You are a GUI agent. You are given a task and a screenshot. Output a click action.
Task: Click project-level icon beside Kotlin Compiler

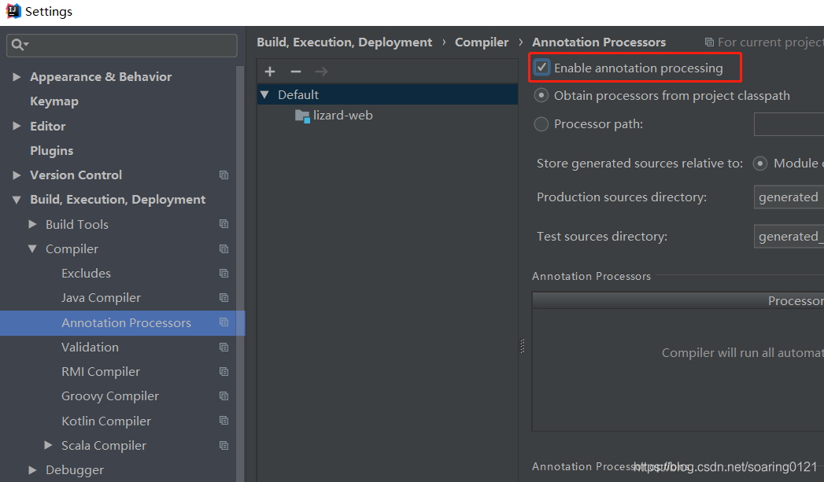pos(224,421)
